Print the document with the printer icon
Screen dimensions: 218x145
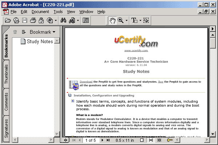pyautogui.click(x=33, y=20)
